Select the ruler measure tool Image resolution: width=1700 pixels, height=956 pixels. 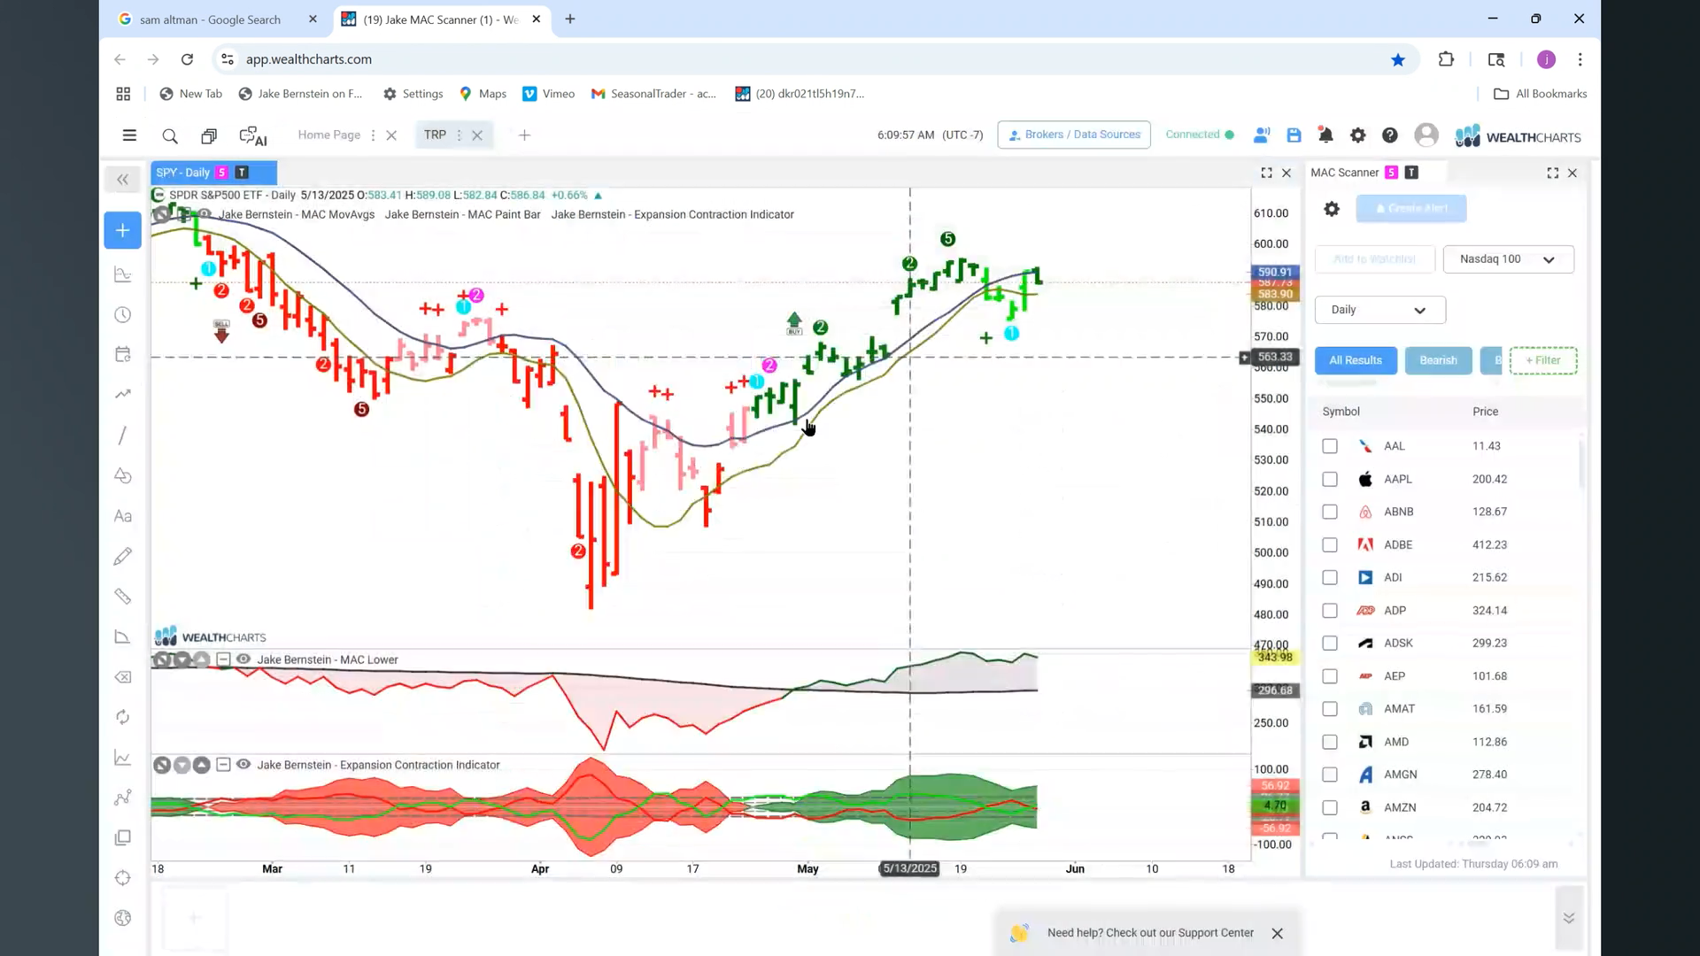(123, 597)
